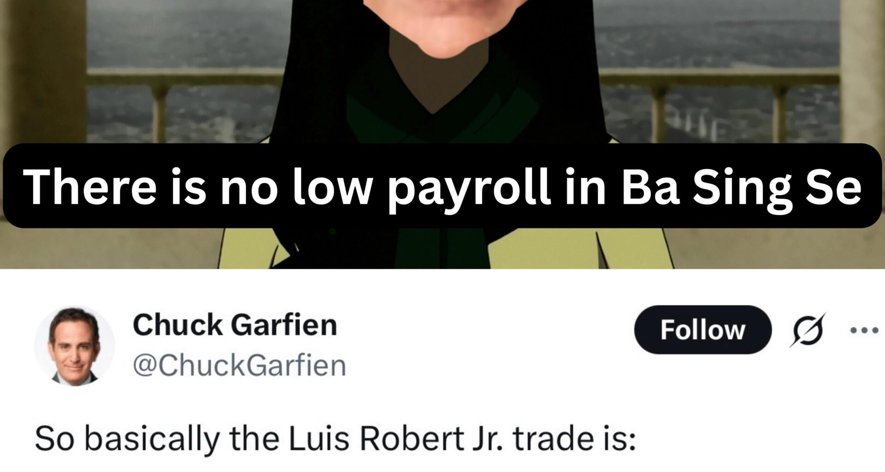Open the three-dot more options menu
885x472 pixels.
coord(864,330)
